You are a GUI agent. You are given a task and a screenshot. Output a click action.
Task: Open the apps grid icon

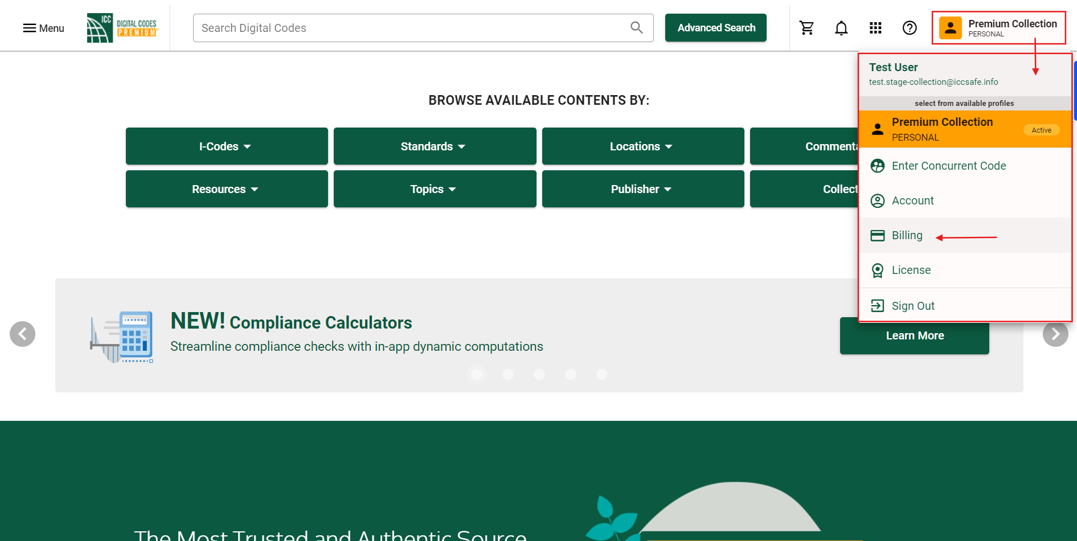[x=875, y=28]
